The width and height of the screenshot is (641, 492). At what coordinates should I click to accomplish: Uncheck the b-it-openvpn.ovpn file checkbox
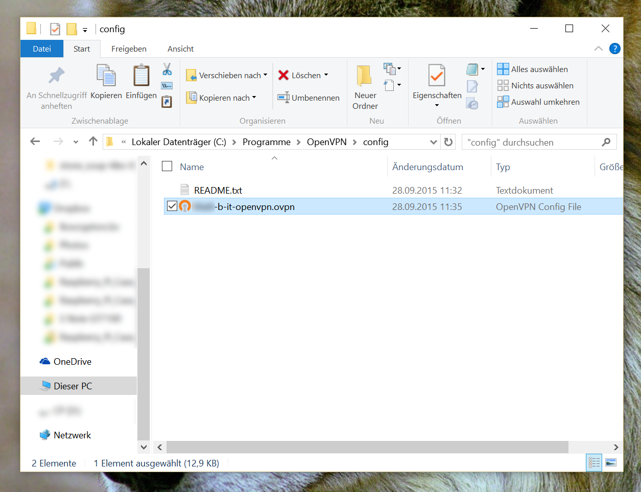point(172,206)
